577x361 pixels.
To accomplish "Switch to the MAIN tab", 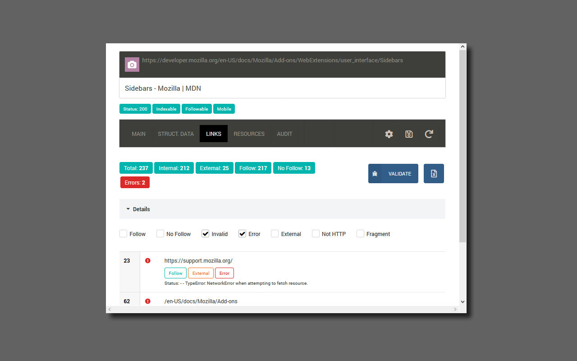I will click(139, 134).
